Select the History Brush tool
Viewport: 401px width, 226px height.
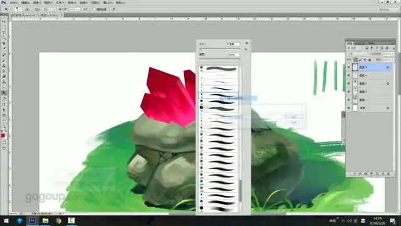pyautogui.click(x=4, y=71)
